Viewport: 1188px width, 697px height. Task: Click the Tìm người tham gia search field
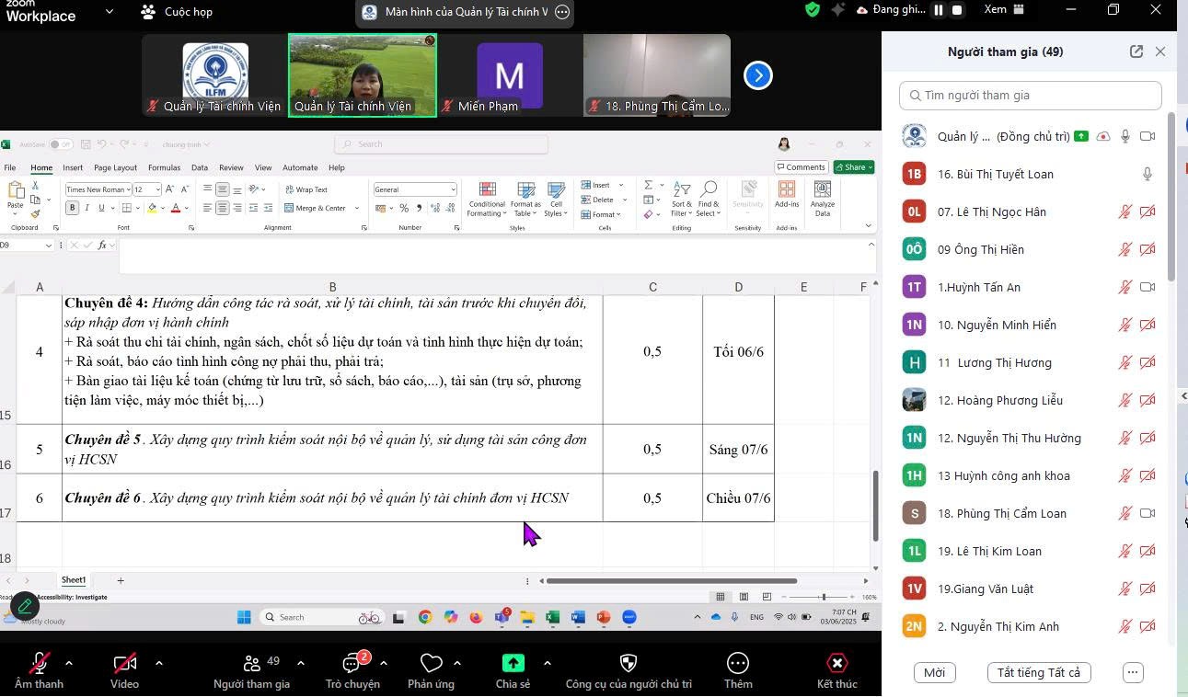[x=1031, y=95]
